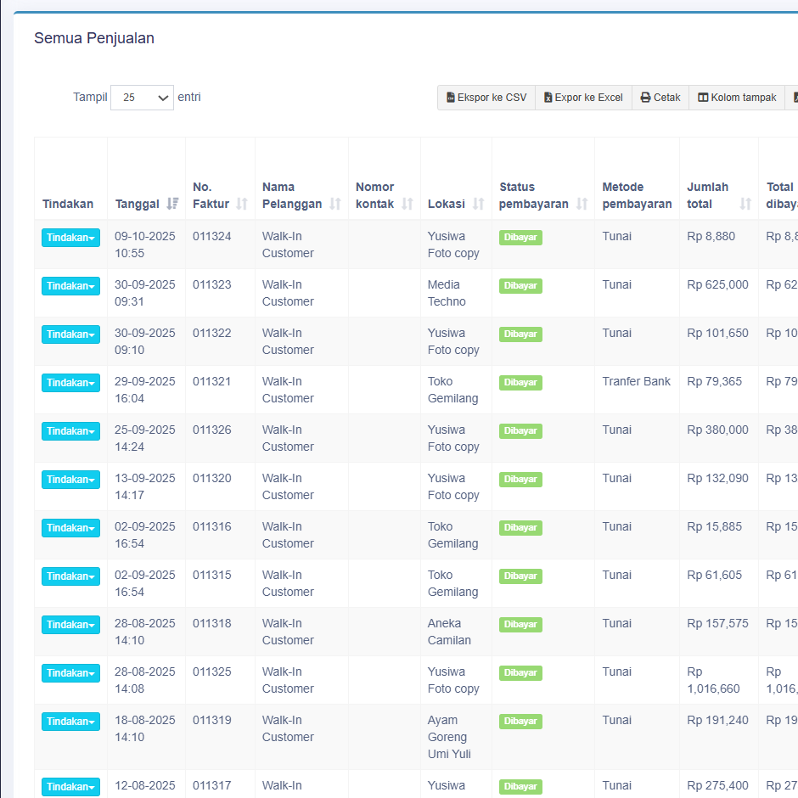Image resolution: width=798 pixels, height=798 pixels.
Task: Select the Metode pembayaran column header
Action: click(x=636, y=195)
